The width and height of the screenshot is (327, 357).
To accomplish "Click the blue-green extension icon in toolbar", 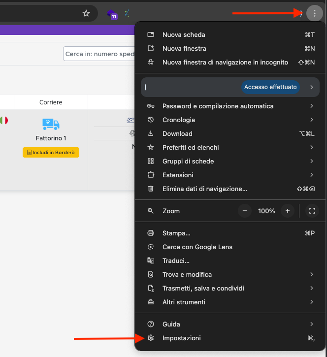I will coord(127,13).
